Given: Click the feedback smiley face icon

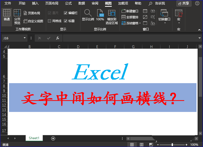Looking at the screenshot, I should [x=197, y=3].
